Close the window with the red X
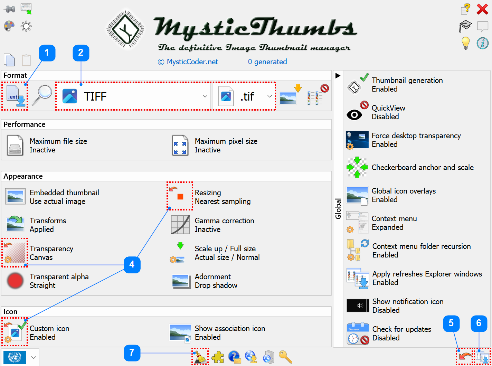This screenshot has width=492, height=366. pyautogui.click(x=482, y=9)
